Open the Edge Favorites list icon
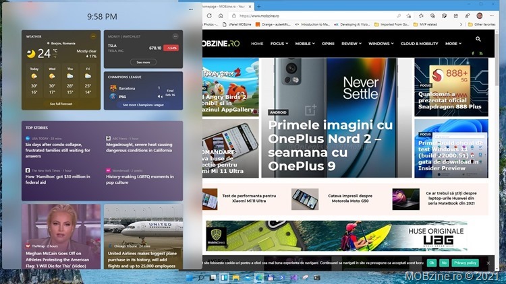 tap(421, 15)
